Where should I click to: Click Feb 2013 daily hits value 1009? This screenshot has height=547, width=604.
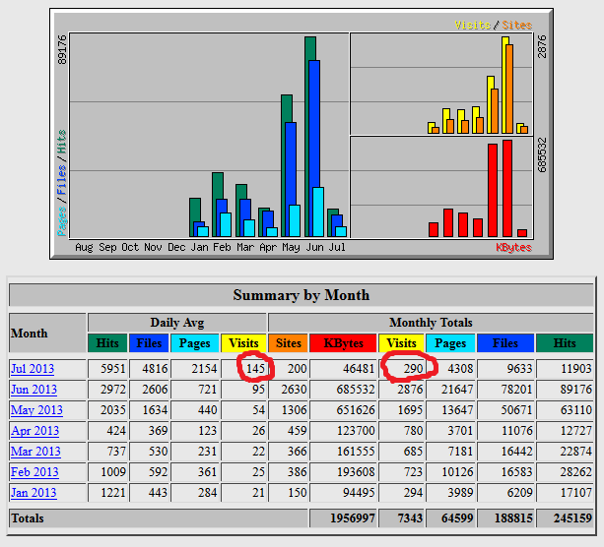113,472
